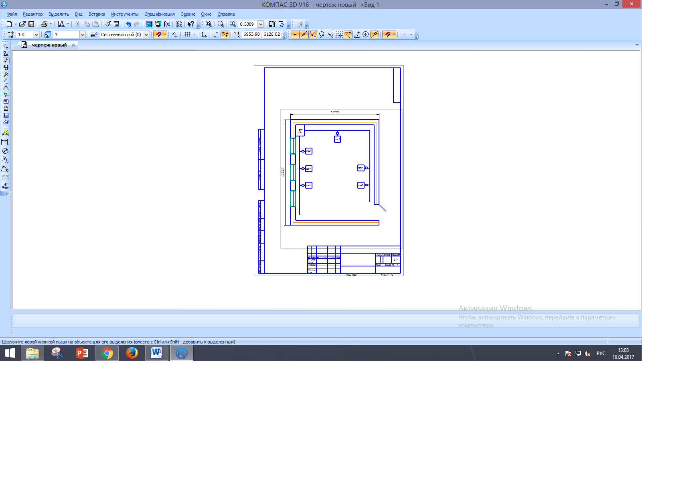This screenshot has height=504, width=697.
Task: Click the X coordinate input field
Action: 251,35
